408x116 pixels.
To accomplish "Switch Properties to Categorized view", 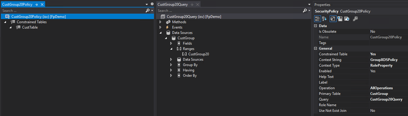I will coord(317,19).
